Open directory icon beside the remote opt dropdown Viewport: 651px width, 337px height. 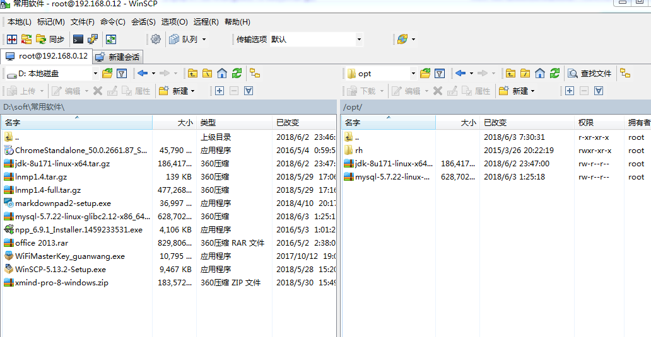point(425,73)
